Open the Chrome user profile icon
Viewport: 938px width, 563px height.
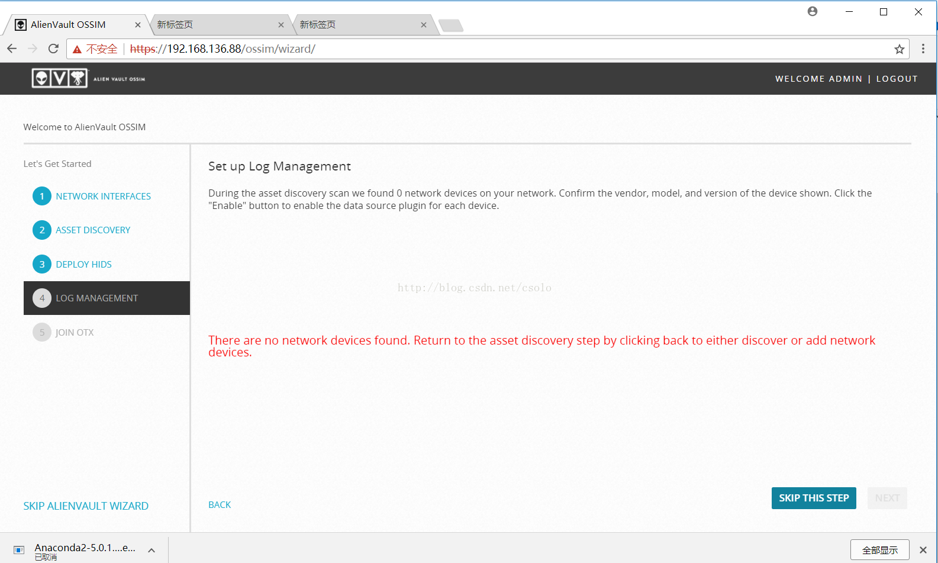click(x=813, y=11)
